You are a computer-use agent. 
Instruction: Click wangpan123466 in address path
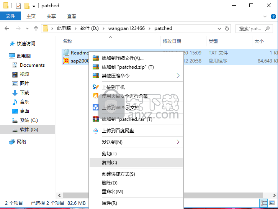click(x=126, y=28)
